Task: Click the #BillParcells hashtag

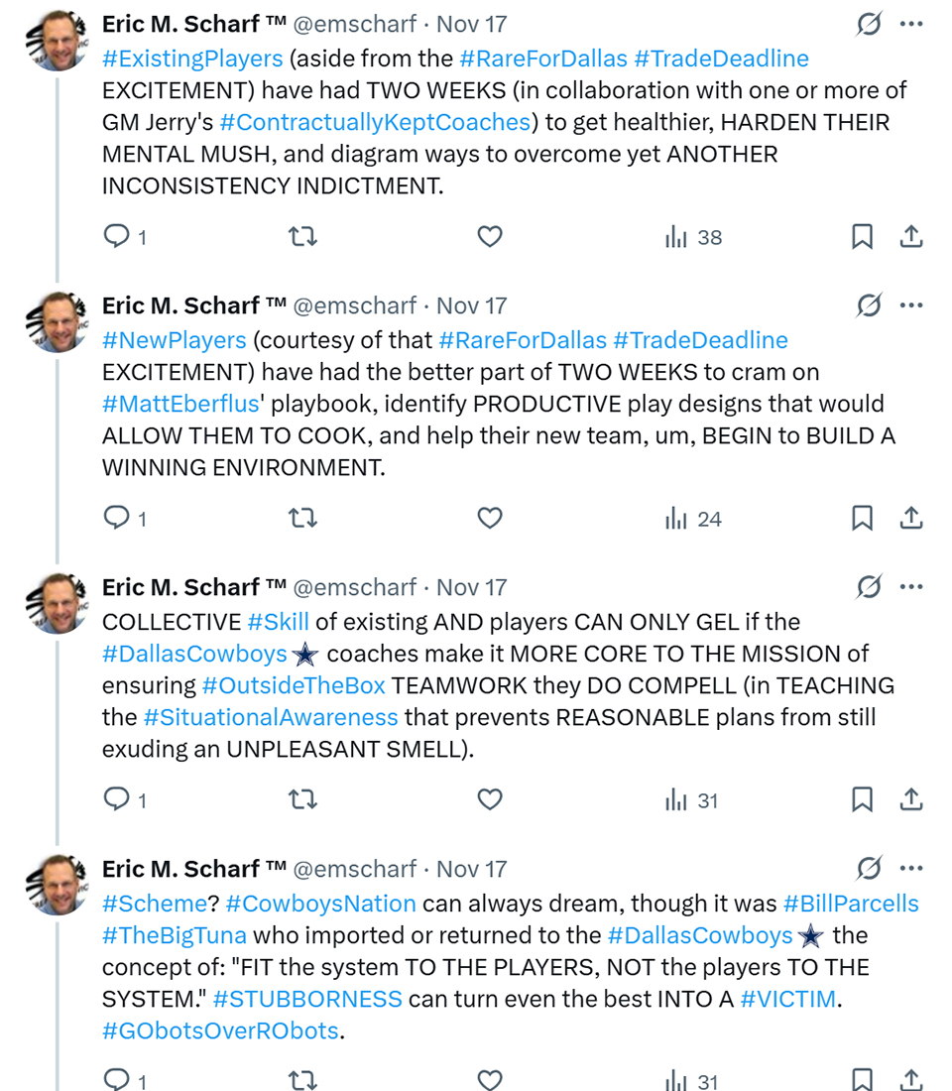Action: click(850, 904)
